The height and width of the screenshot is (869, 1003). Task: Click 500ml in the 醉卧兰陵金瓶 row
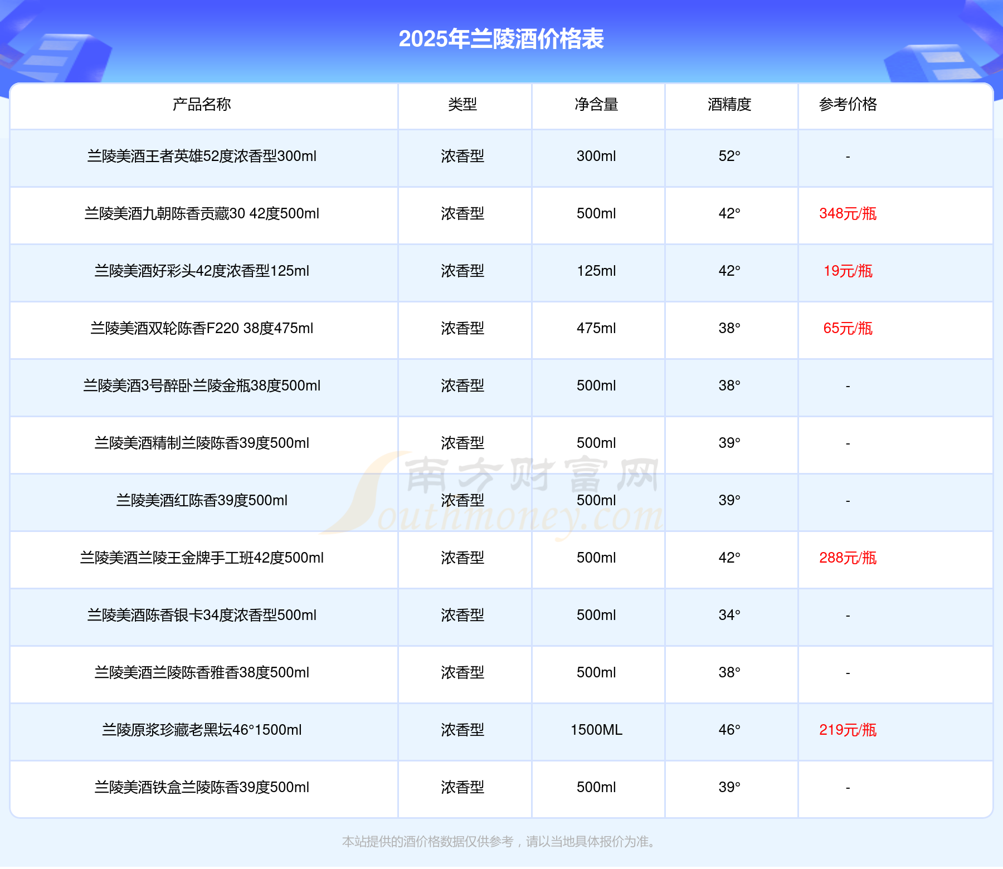tap(596, 385)
